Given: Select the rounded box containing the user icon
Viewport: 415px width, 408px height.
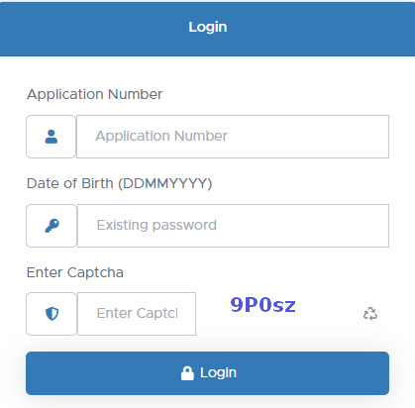Looking at the screenshot, I should (51, 137).
